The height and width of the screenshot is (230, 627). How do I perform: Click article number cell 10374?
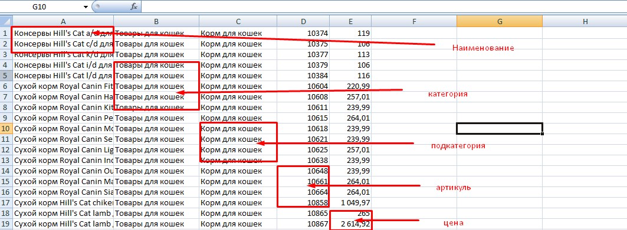click(304, 33)
